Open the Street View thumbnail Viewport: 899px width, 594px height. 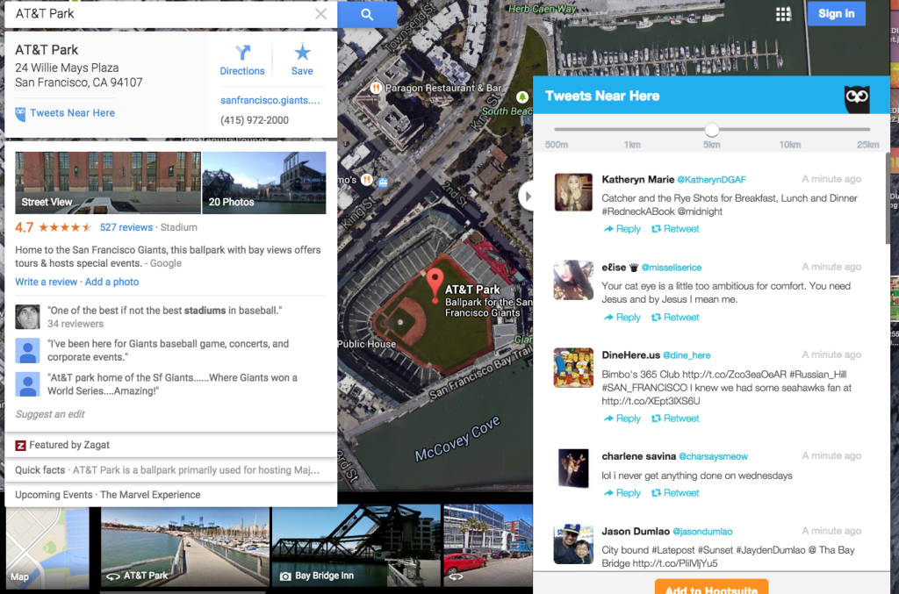click(x=108, y=182)
